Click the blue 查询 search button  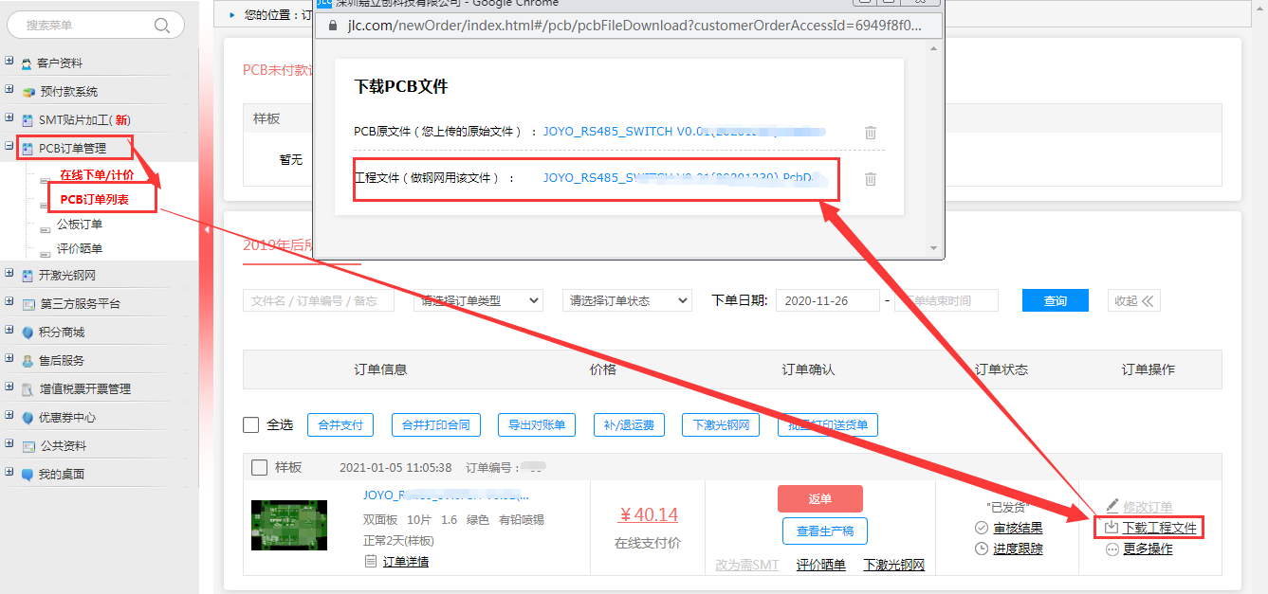(x=1055, y=300)
